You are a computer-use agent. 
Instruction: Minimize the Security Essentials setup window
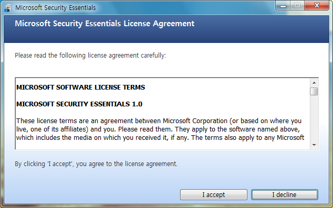tap(283, 6)
